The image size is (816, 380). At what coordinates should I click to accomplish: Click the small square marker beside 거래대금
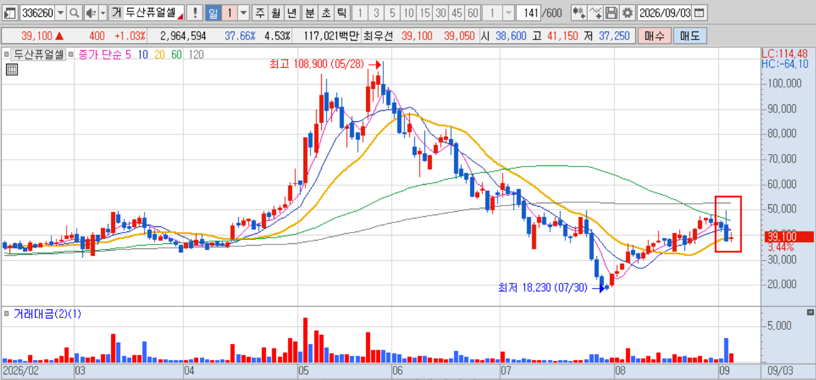(6, 313)
